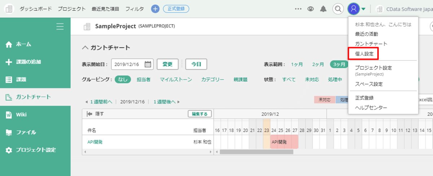The image size is (433, 176).
Task: Group the chart by 担当者
Action: (x=144, y=79)
